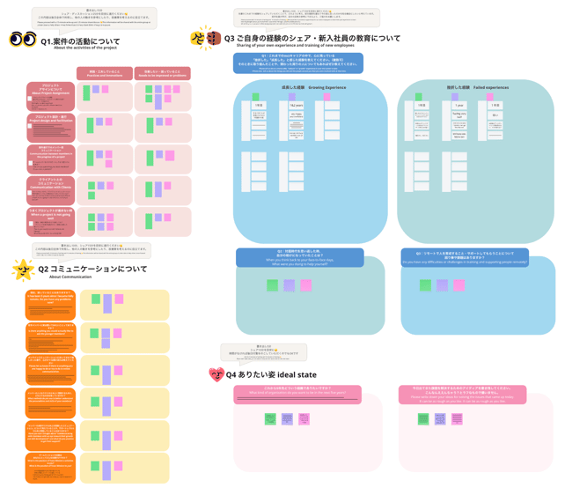Click the 'Q4 ありたい姿 ideal state' heading
Viewport: 572px width, 495px height.
266,374
